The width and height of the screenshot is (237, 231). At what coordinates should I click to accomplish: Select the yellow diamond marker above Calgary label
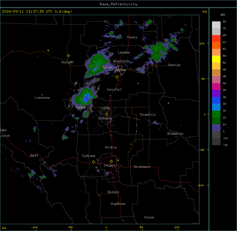111,162
